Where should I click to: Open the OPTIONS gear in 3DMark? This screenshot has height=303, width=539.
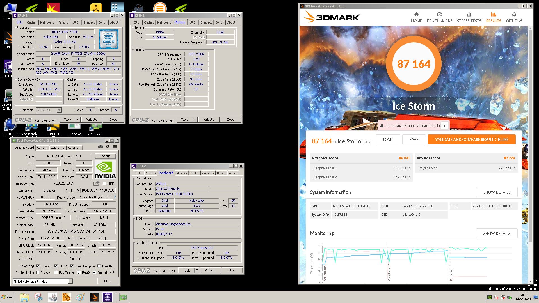[x=514, y=17]
